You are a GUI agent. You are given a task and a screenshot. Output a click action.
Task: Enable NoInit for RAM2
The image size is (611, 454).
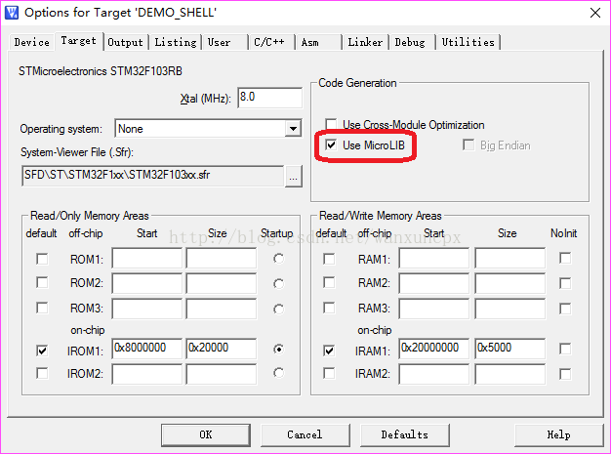565,283
